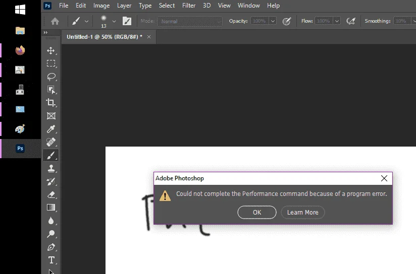Viewport: 416px width, 274px height.
Task: Open the Help menu
Action: (x=273, y=6)
